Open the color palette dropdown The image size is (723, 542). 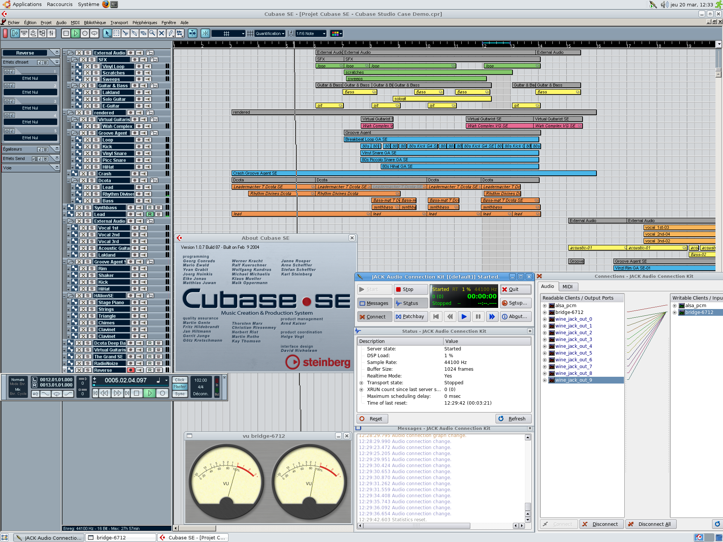coord(336,33)
